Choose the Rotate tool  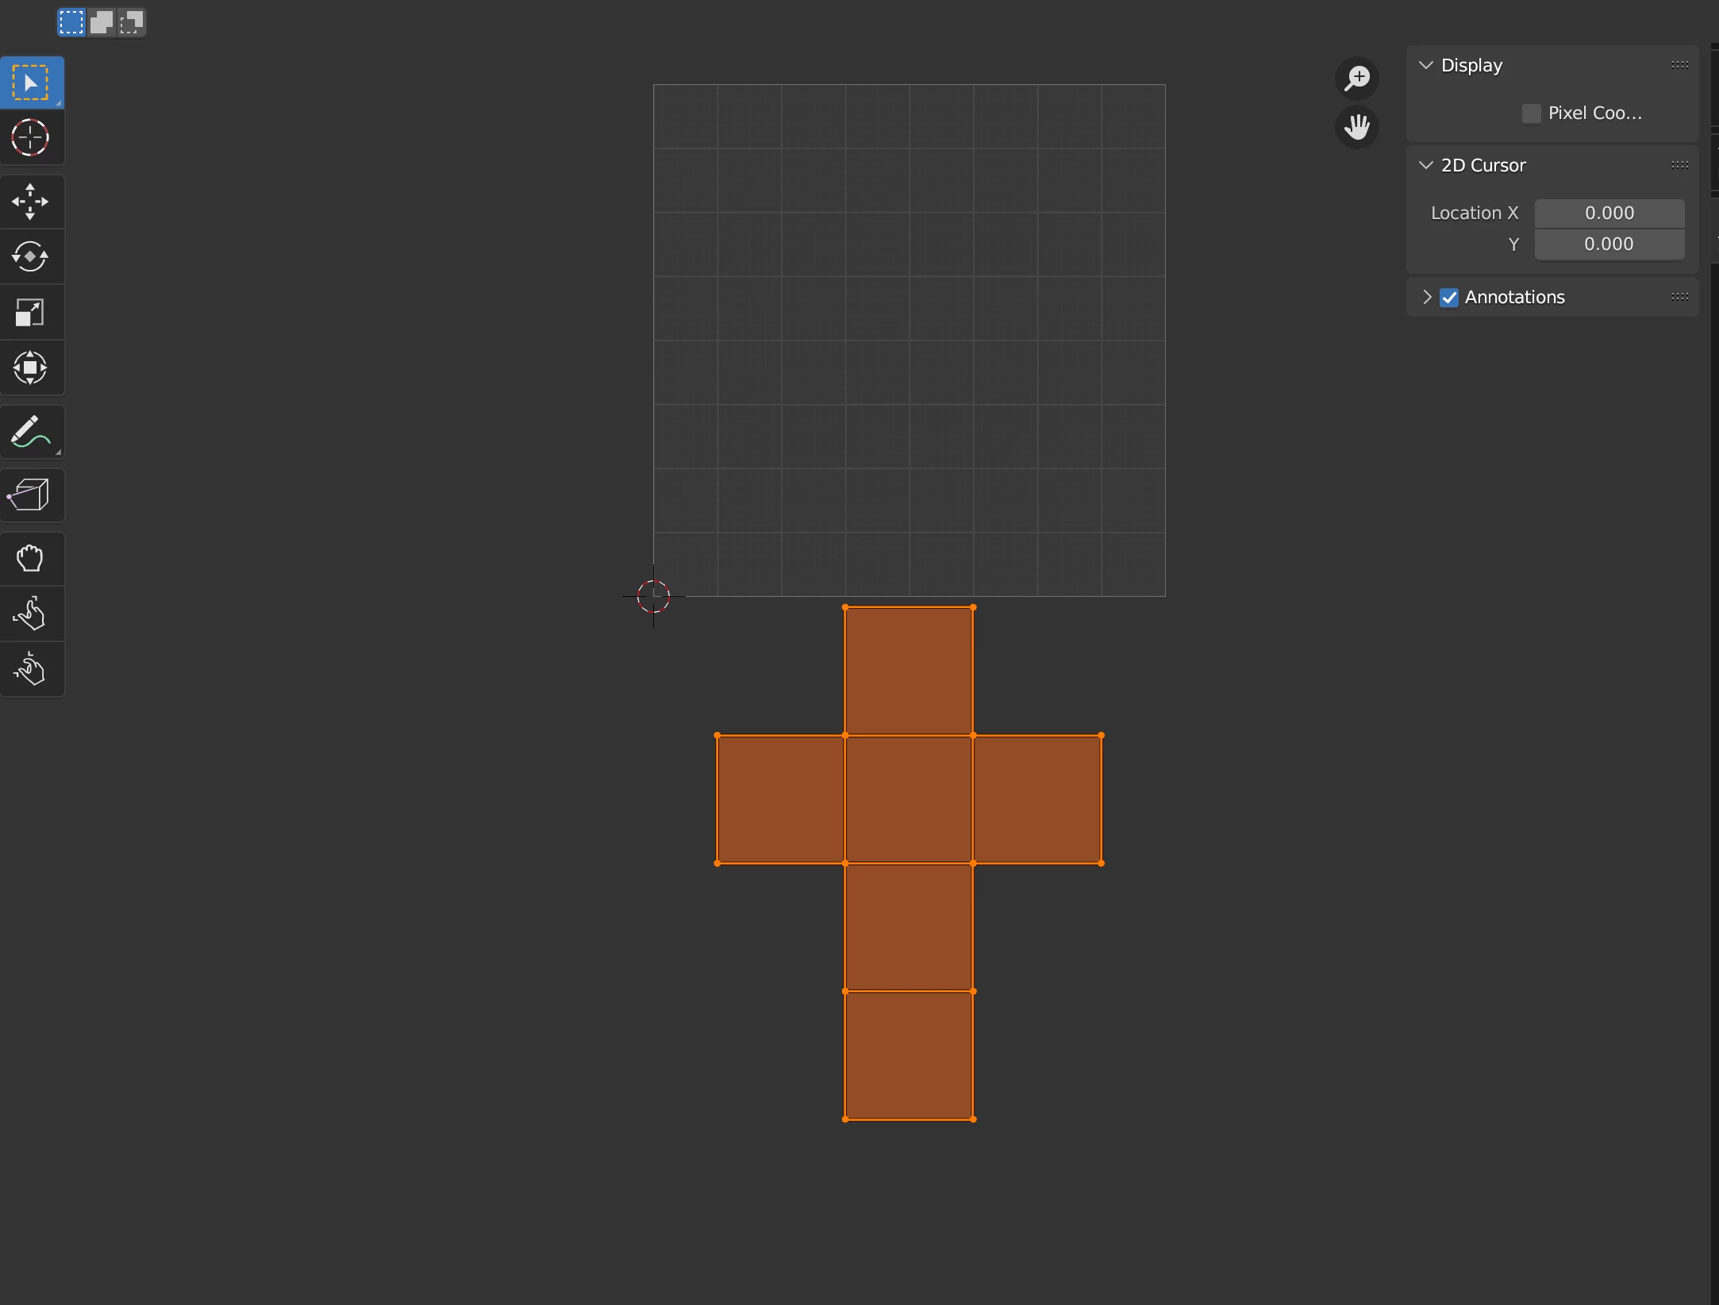click(31, 257)
